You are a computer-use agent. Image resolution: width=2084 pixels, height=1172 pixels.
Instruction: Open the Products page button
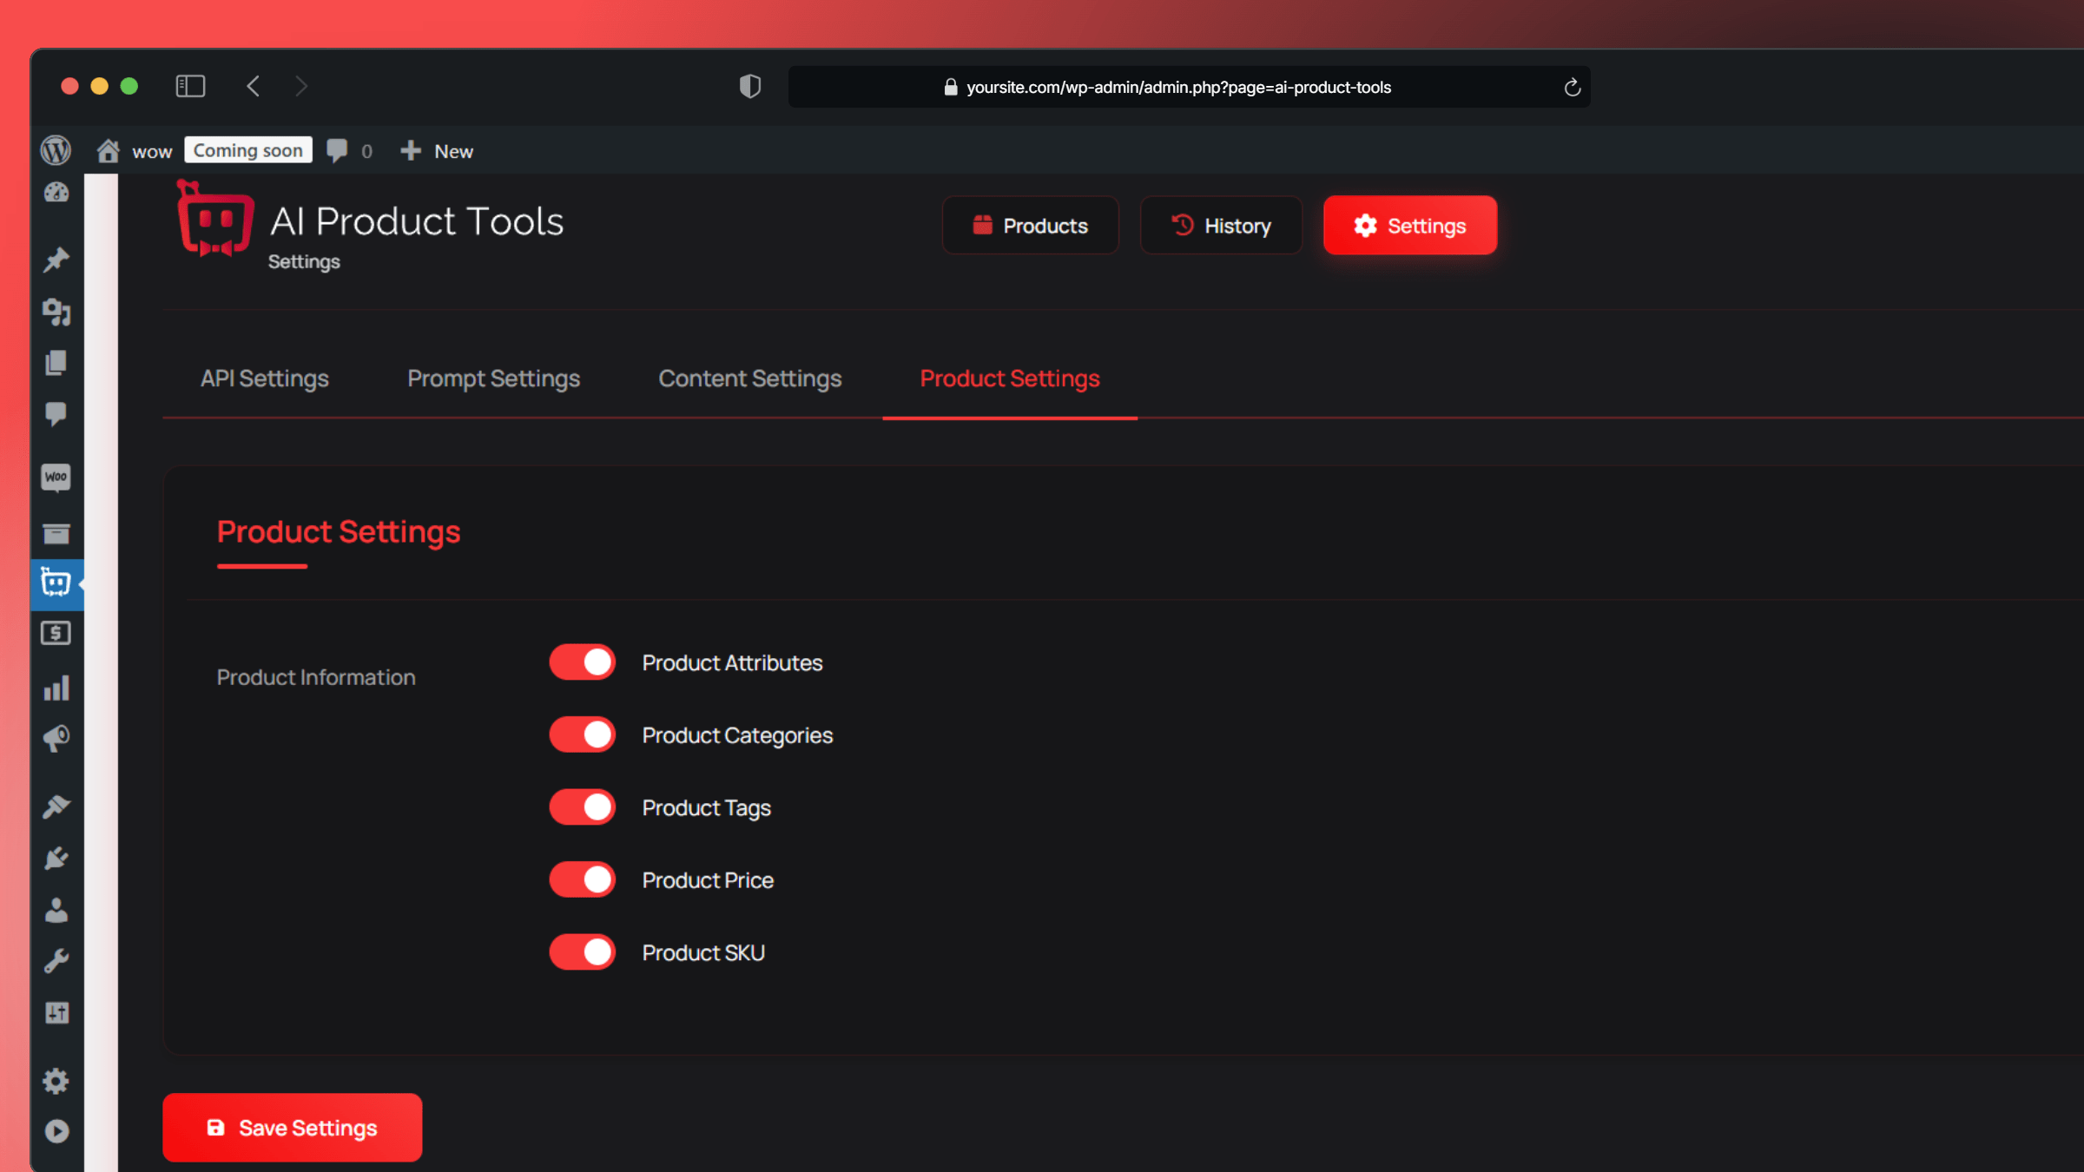pos(1030,226)
